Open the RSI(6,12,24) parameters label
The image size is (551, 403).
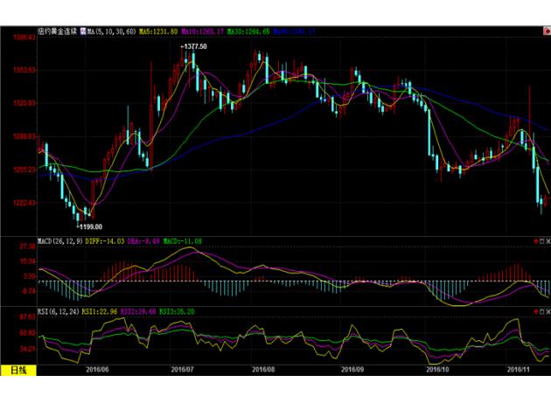tap(59, 310)
